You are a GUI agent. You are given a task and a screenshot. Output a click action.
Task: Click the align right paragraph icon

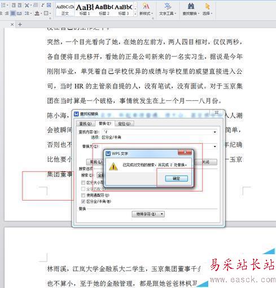[7, 14]
